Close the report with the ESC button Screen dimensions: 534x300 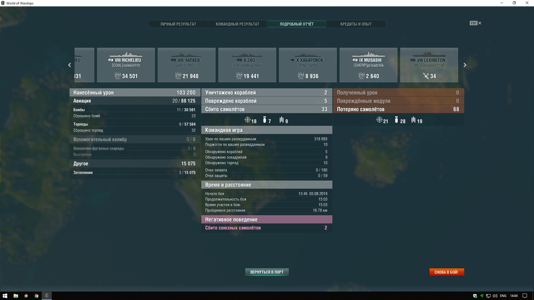pyautogui.click(x=475, y=23)
